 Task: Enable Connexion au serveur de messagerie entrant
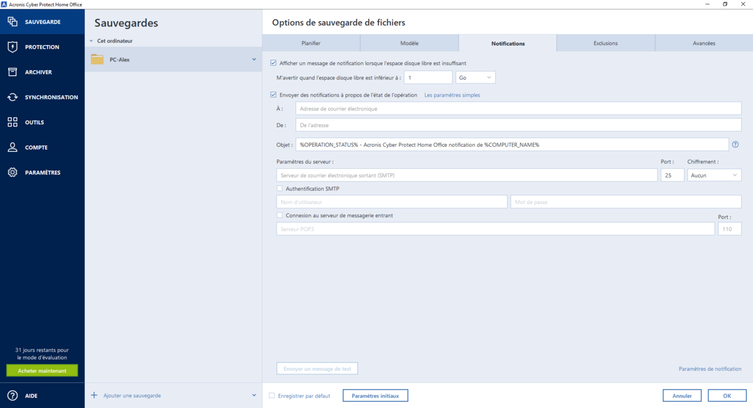pyautogui.click(x=280, y=215)
